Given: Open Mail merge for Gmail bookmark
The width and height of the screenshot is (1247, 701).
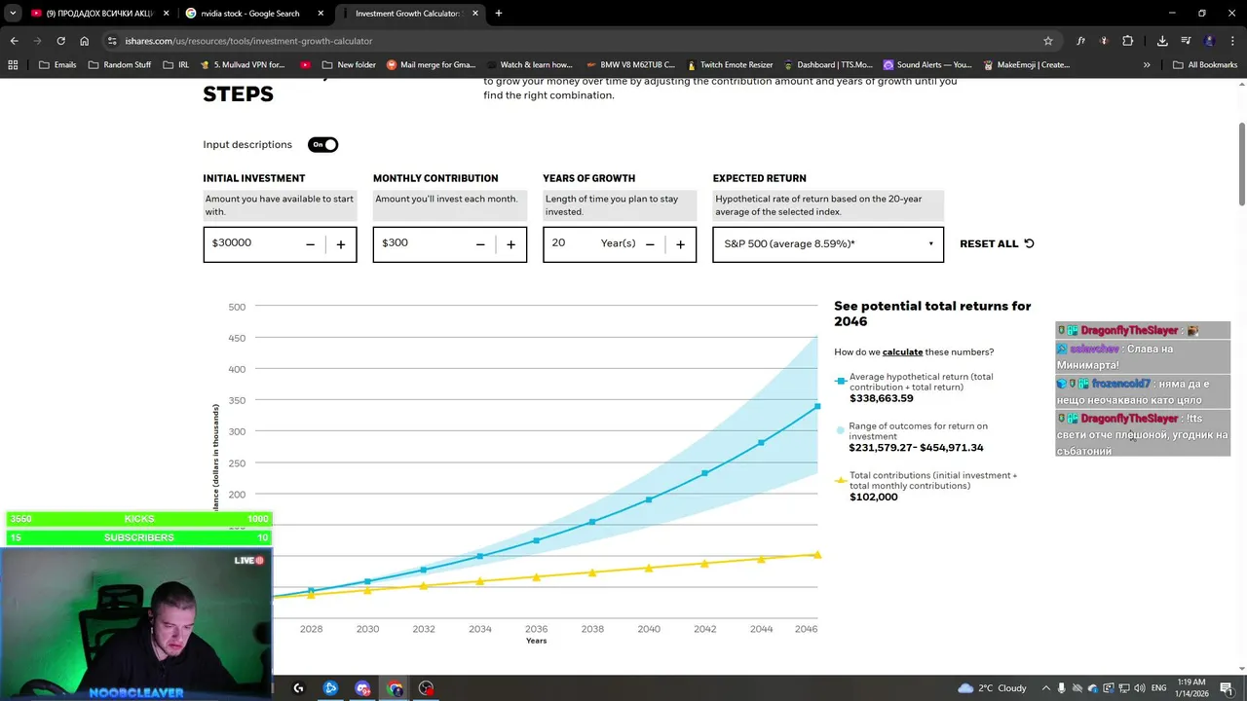Looking at the screenshot, I should point(431,65).
